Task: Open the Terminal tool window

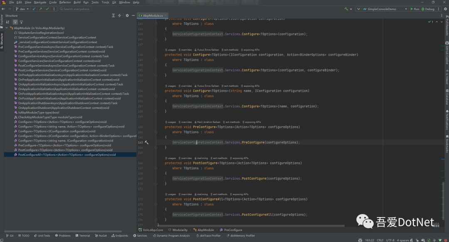Action: 83,236
